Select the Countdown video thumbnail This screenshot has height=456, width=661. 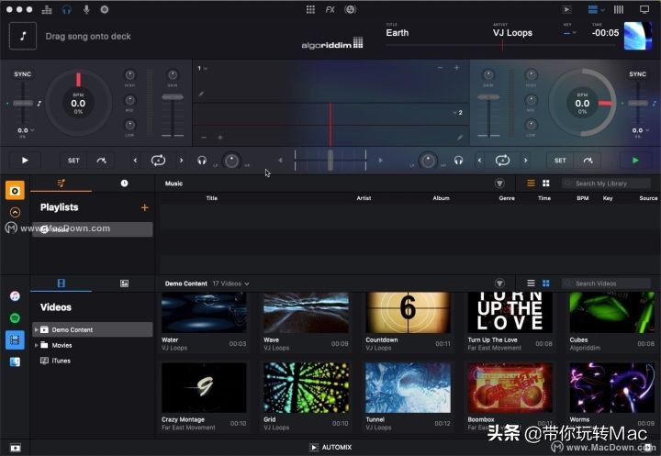(408, 313)
